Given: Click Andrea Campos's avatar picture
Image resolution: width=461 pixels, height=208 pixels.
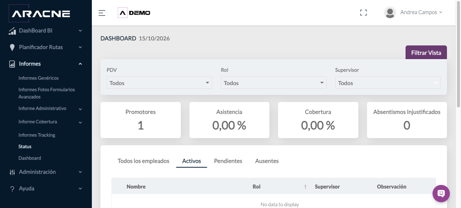Looking at the screenshot, I should (390, 13).
